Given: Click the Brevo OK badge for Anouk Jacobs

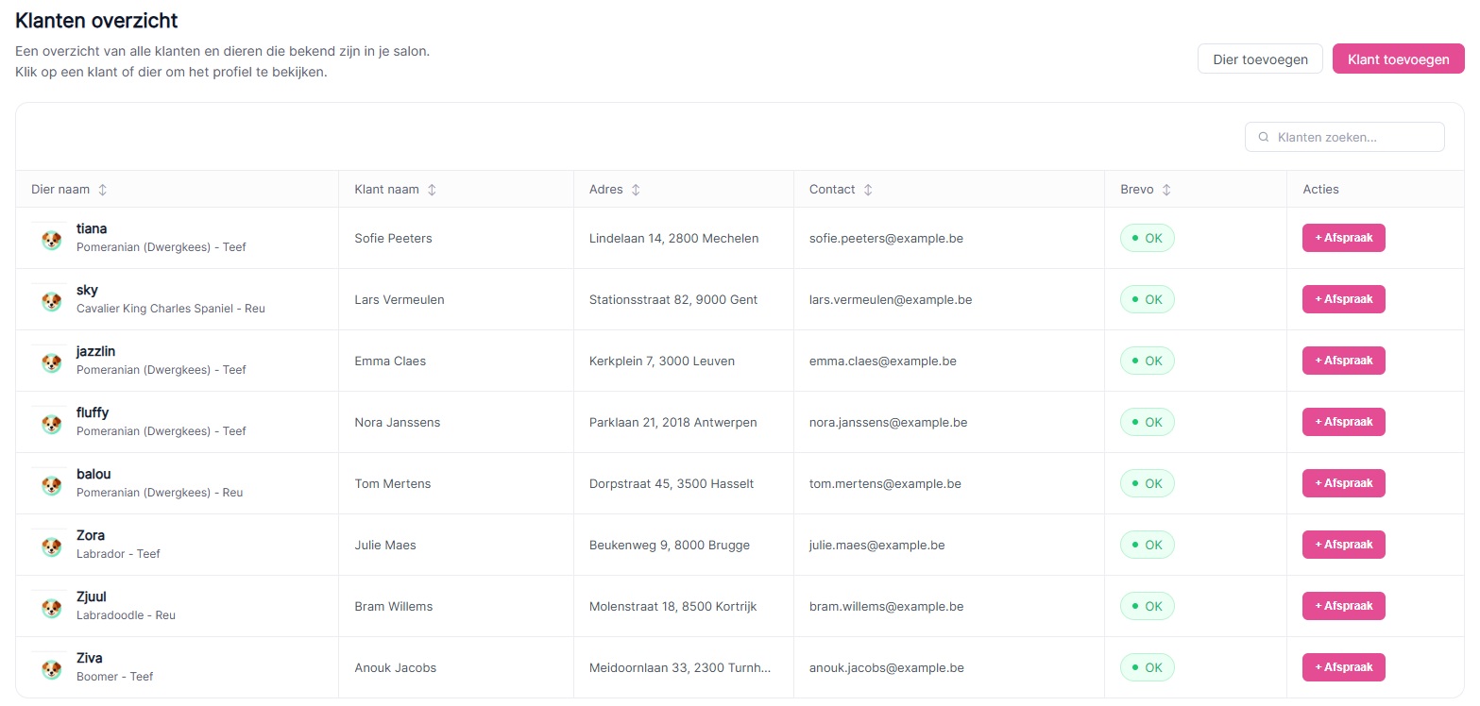Looking at the screenshot, I should (x=1147, y=667).
